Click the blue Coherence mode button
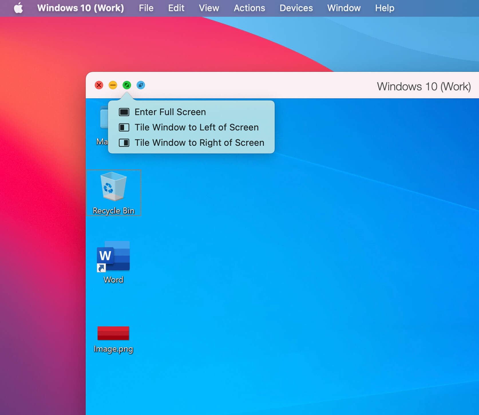 141,85
